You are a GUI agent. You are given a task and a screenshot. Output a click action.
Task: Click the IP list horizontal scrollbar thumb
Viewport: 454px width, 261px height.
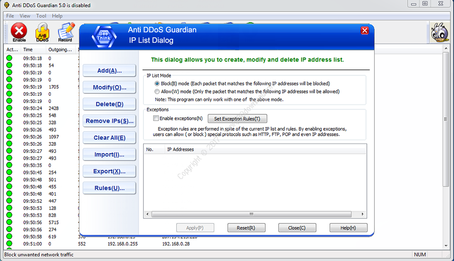click(252, 214)
